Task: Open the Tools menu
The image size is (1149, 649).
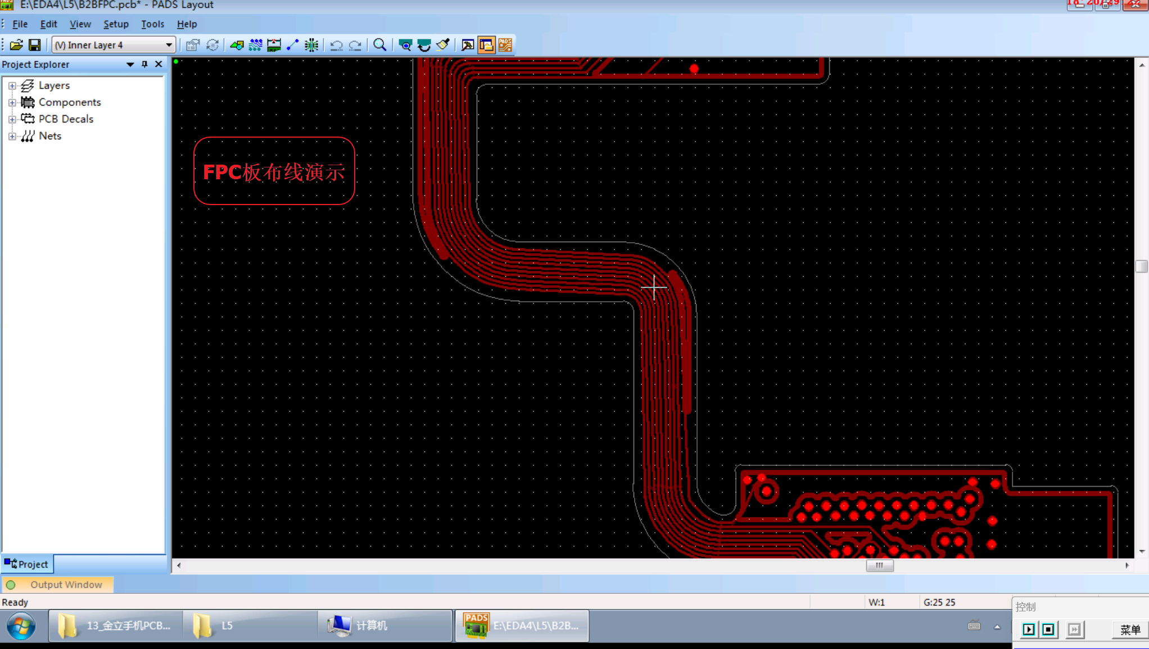Action: [x=152, y=24]
